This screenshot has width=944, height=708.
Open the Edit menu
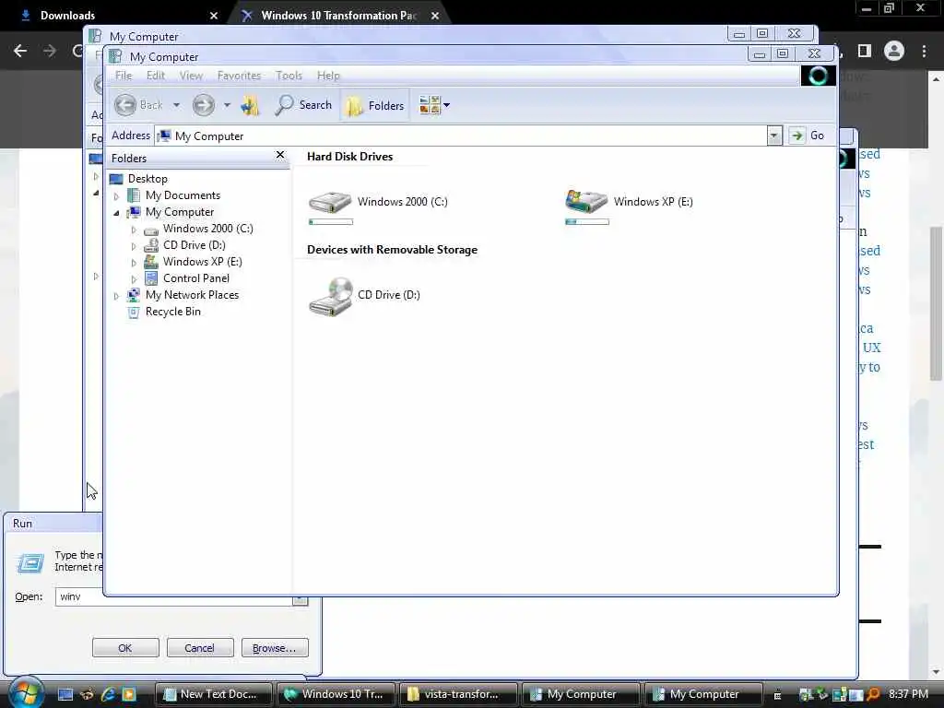tap(155, 76)
